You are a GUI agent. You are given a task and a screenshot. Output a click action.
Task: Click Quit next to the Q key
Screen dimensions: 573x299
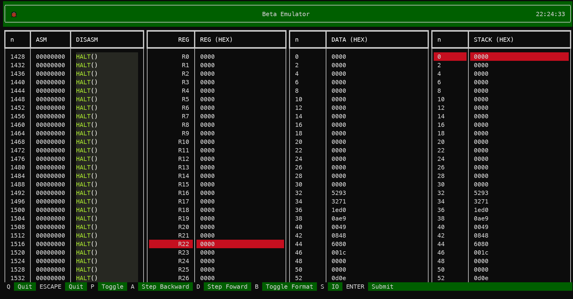(x=25, y=287)
